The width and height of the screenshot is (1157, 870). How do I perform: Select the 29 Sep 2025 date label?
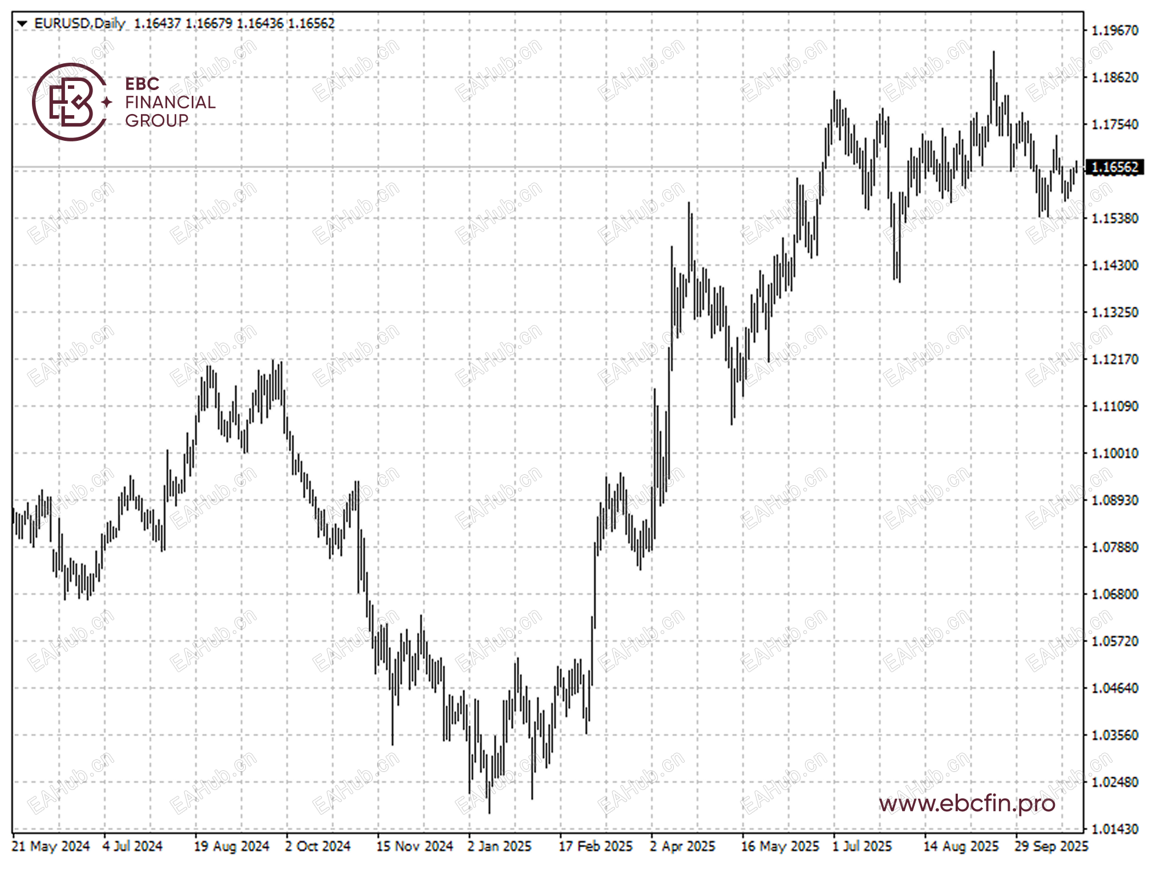1051,846
